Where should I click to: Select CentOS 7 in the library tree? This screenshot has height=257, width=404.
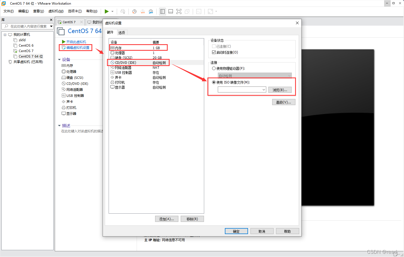point(26,51)
